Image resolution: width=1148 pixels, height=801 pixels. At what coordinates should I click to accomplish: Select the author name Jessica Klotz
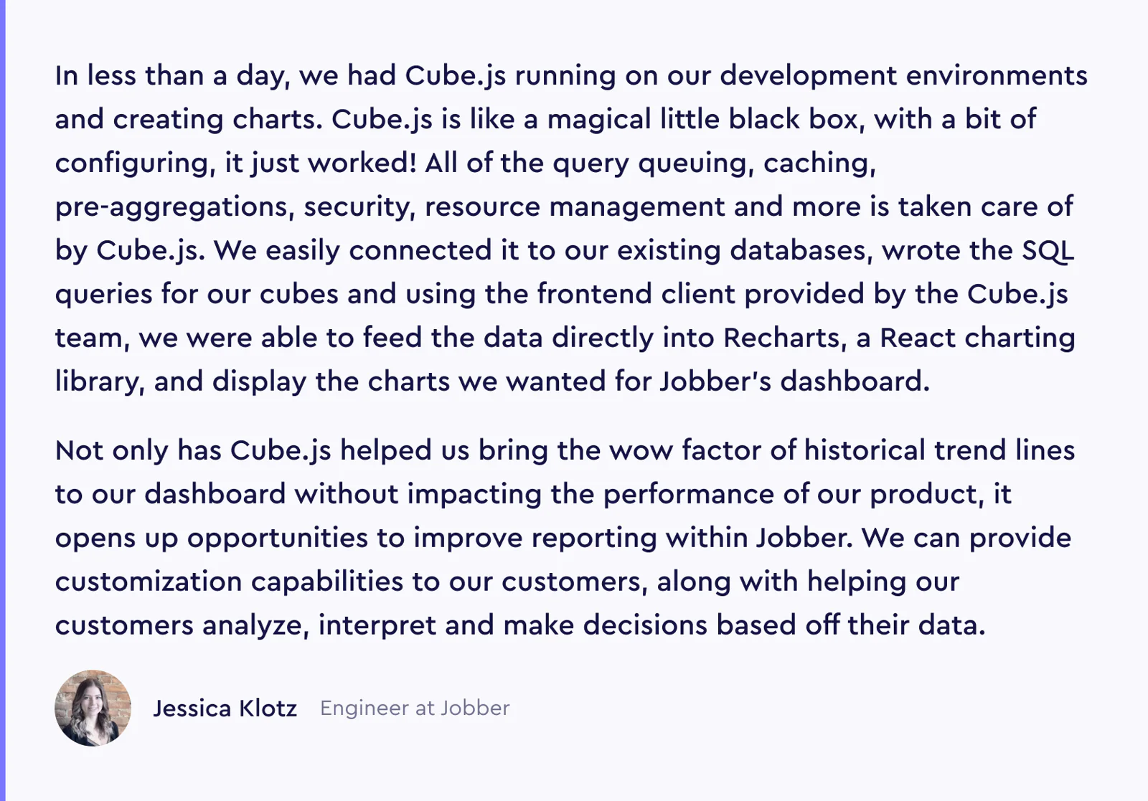click(x=225, y=708)
